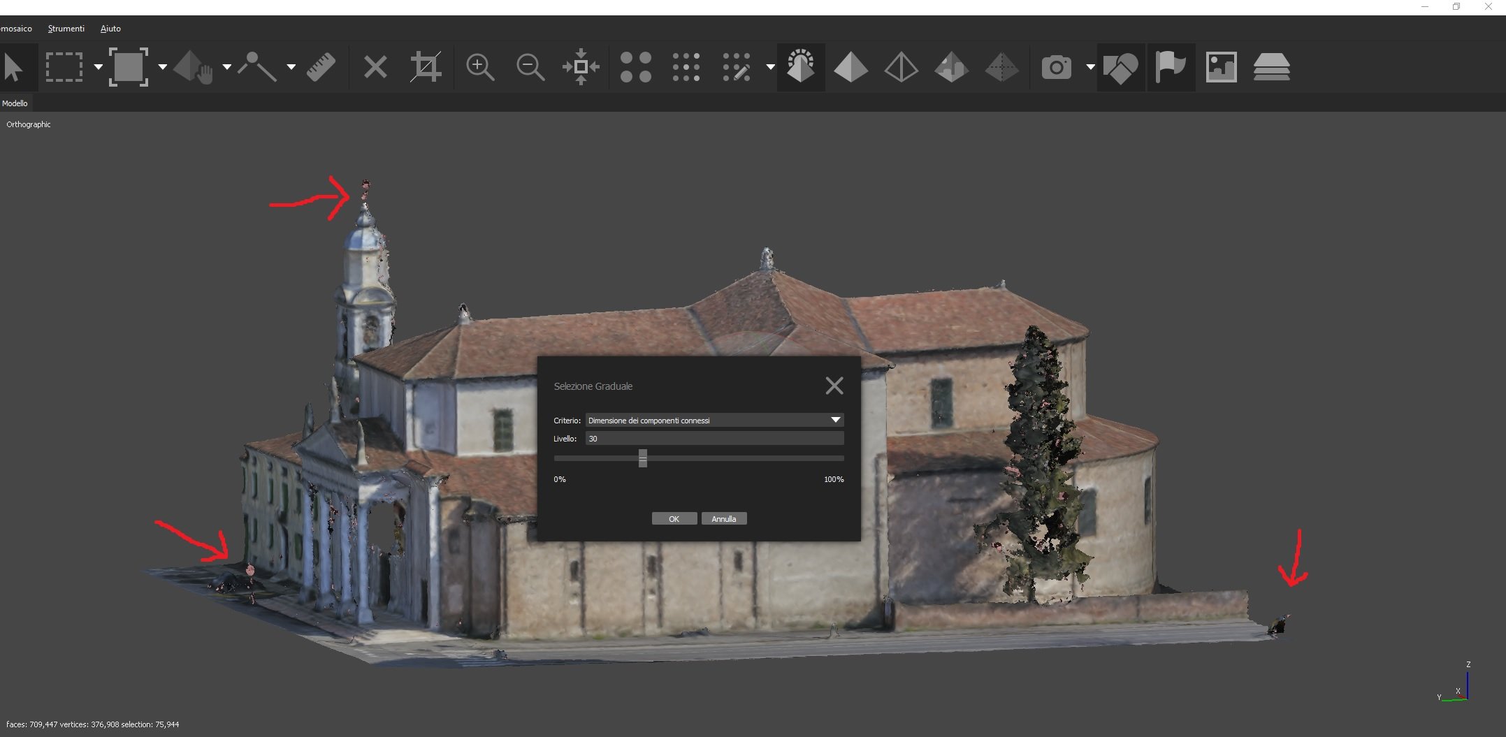Toggle Show images thumbnail icon
The width and height of the screenshot is (1506, 737).
click(x=1222, y=67)
